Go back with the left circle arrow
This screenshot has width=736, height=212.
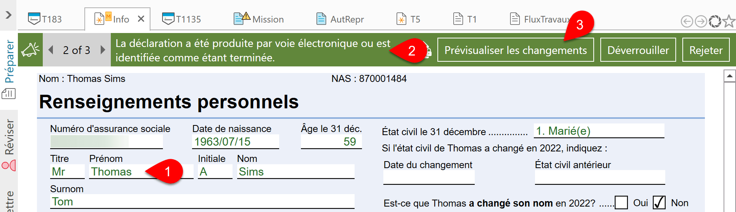coord(687,21)
